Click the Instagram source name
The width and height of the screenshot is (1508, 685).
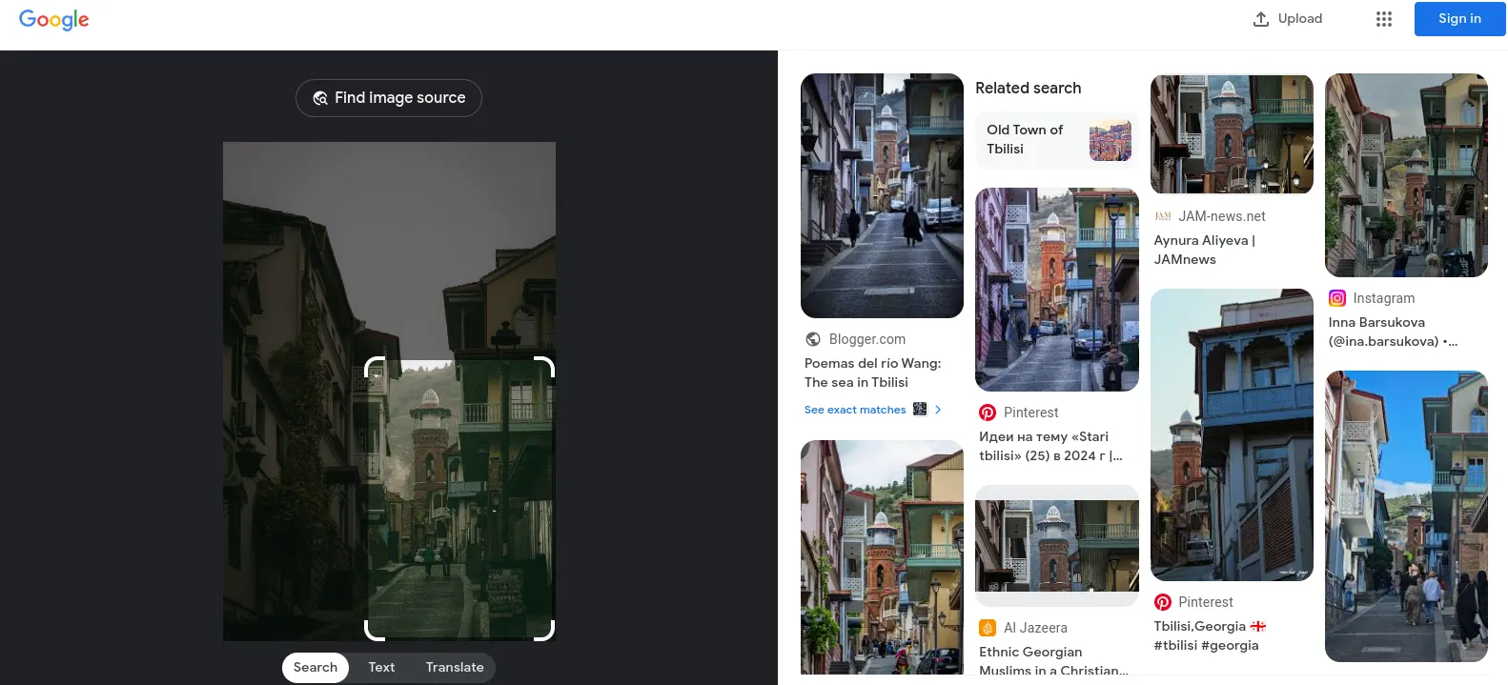1384,298
